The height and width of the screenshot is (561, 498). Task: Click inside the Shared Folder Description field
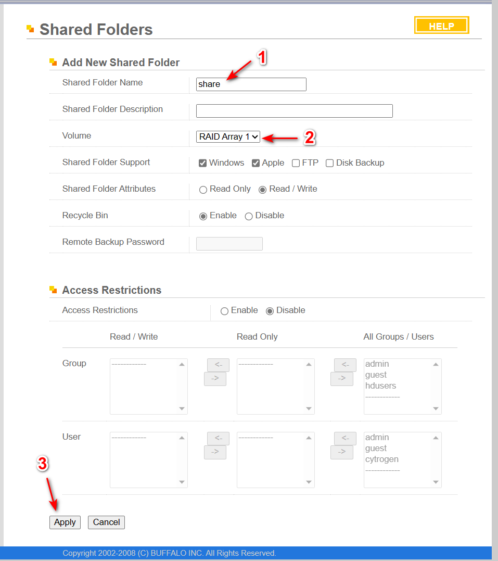(x=294, y=110)
